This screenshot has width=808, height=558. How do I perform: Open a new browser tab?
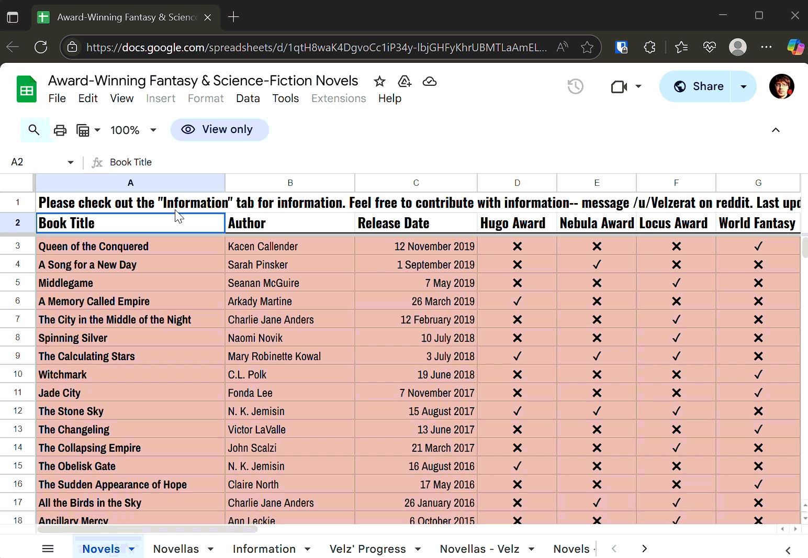(x=233, y=17)
